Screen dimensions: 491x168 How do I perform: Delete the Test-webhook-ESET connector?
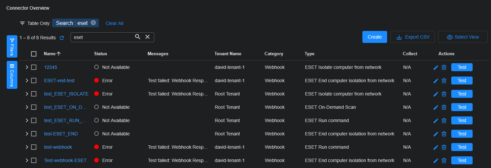(444, 160)
